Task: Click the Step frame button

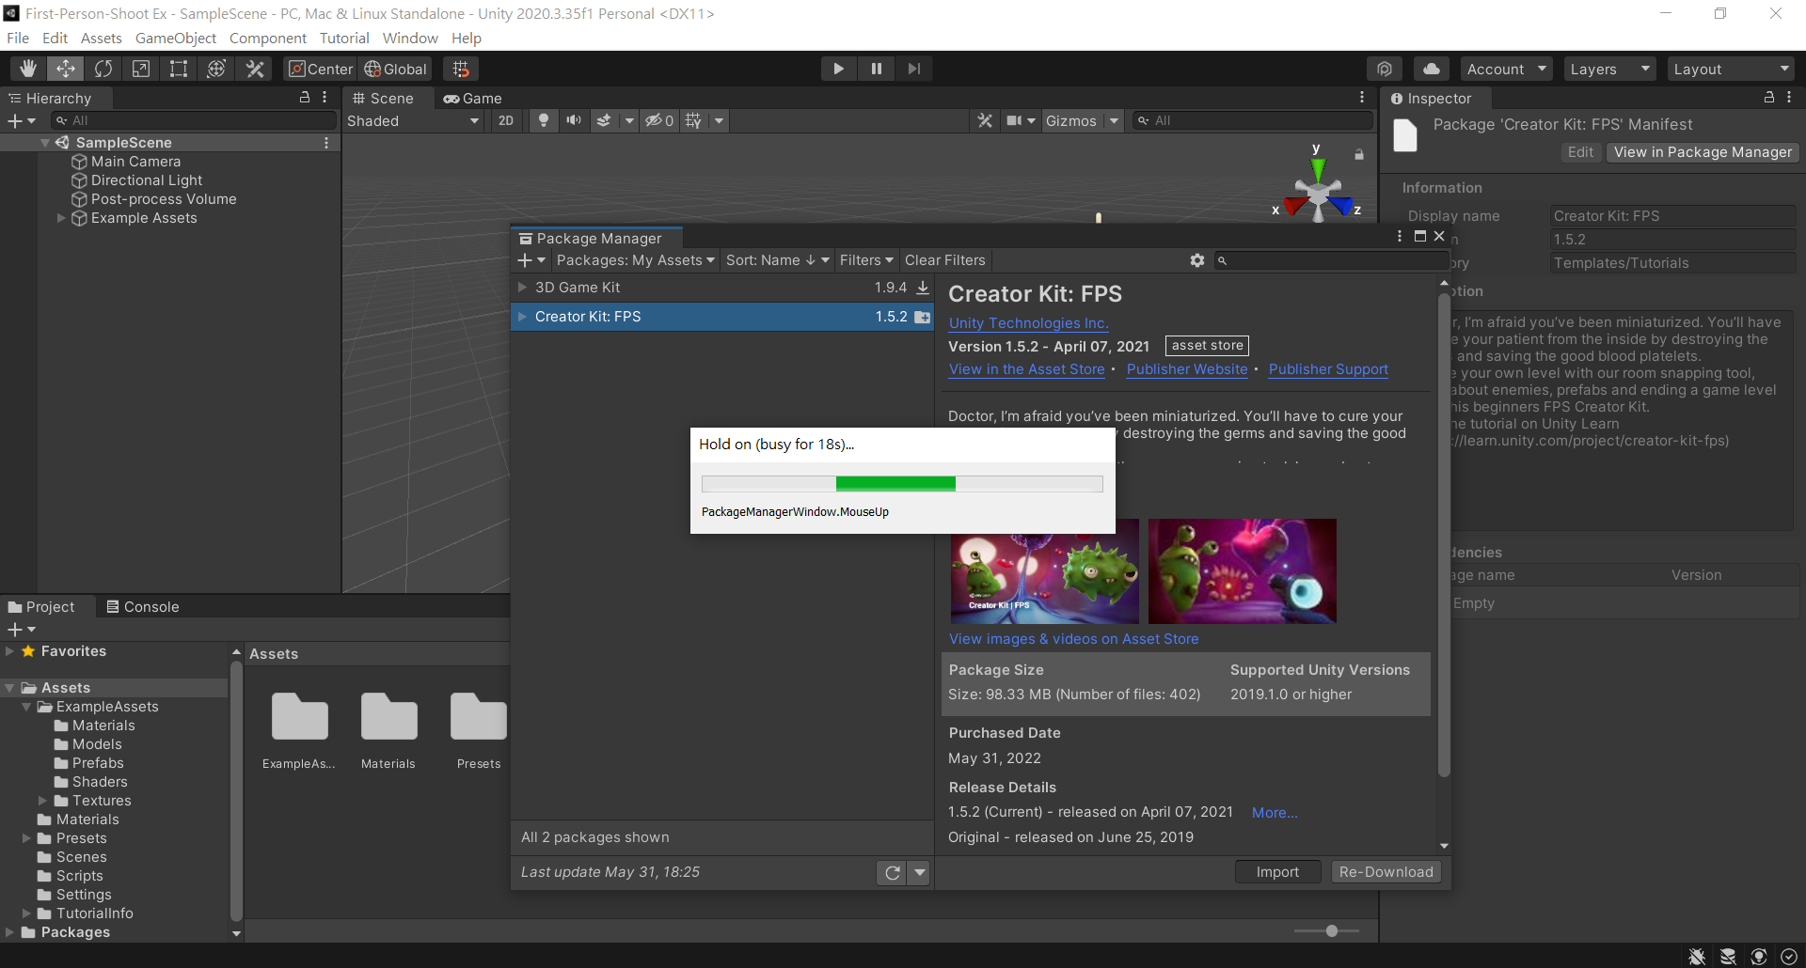Action: pos(913,69)
